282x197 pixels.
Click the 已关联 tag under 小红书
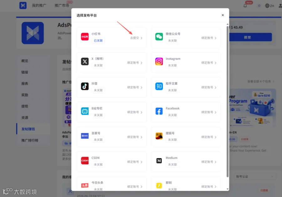click(98, 41)
